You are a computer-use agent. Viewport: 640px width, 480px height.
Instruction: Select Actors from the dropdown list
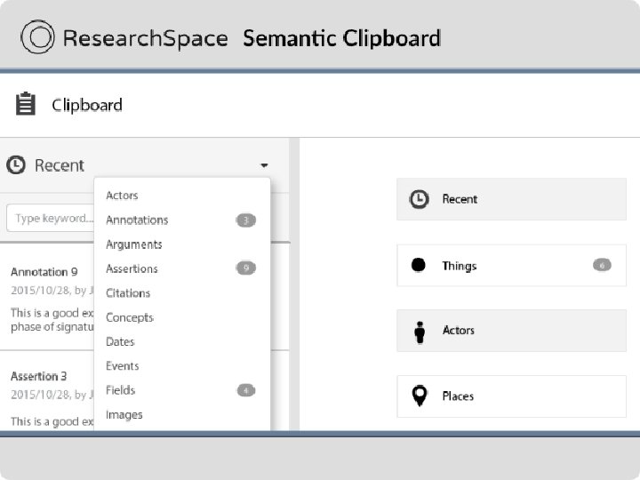[123, 196]
